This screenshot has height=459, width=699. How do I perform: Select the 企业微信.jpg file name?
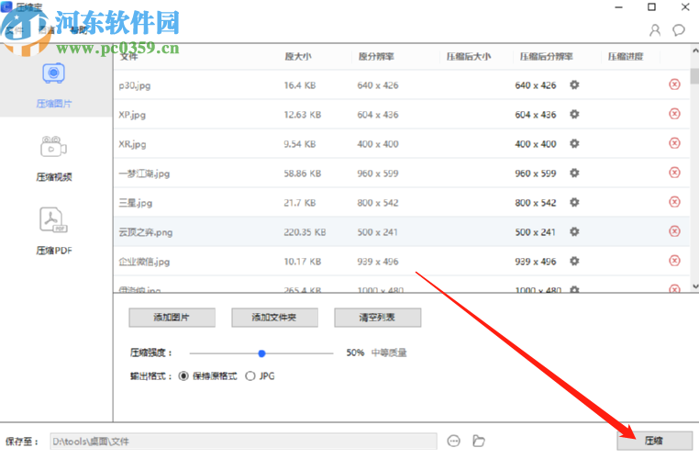144,262
